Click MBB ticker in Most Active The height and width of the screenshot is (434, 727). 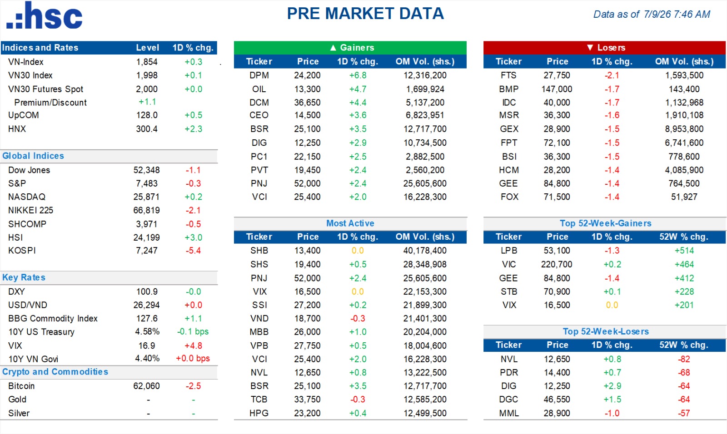pyautogui.click(x=259, y=332)
